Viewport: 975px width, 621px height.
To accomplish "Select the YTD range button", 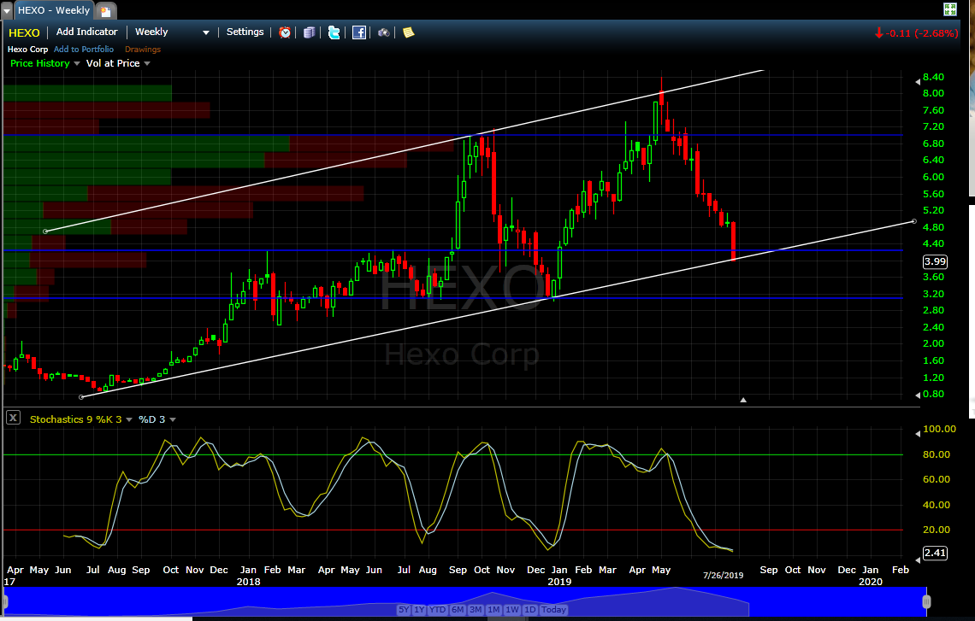I will tap(438, 610).
